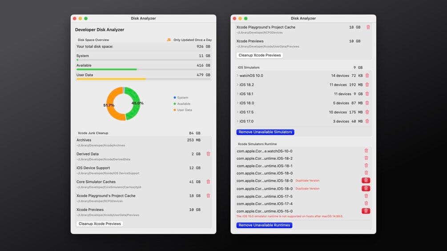
Task: Expand the iOS 18.1 simulator group
Action: coord(238,94)
